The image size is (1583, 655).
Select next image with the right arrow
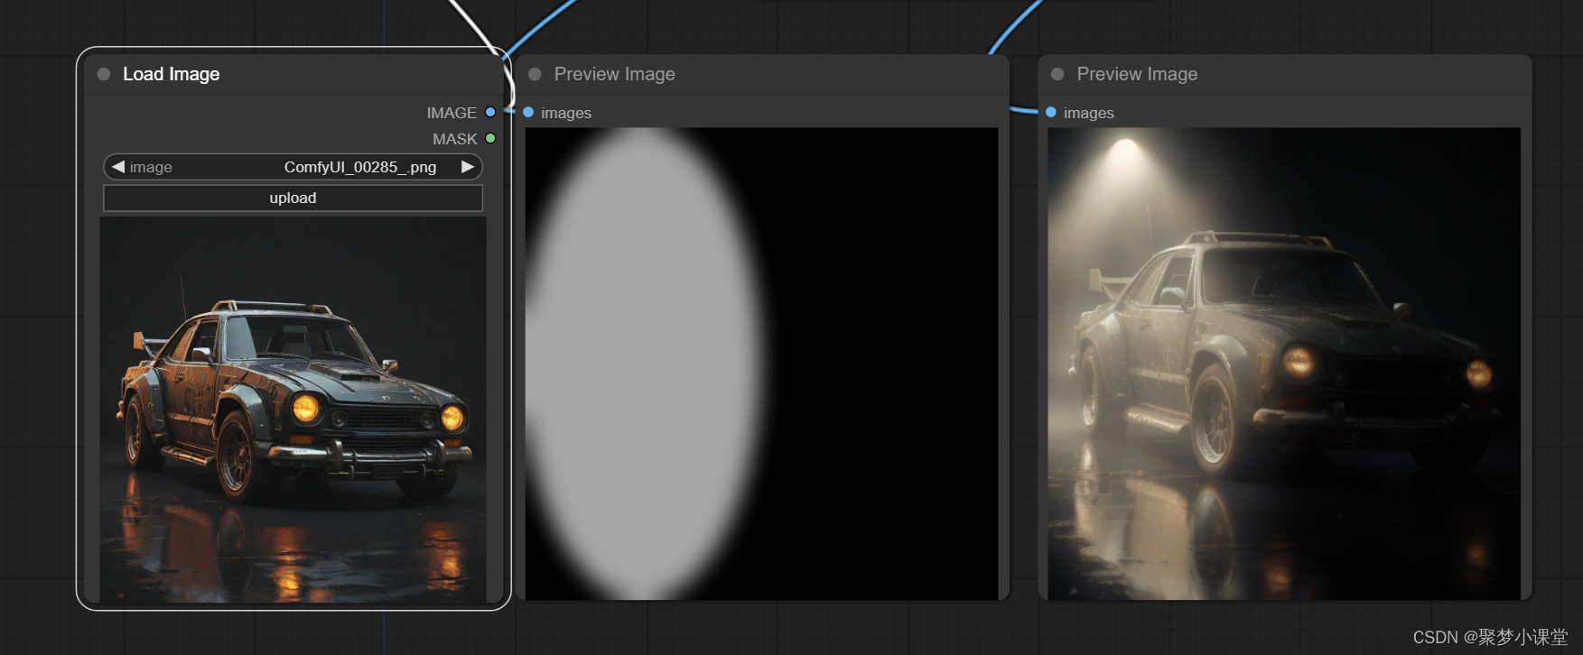[x=468, y=167]
